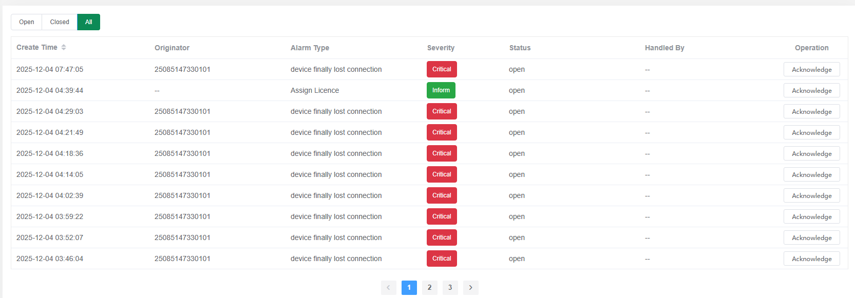Acknowledge the Assign Licence alarm
The width and height of the screenshot is (855, 298).
[811, 90]
